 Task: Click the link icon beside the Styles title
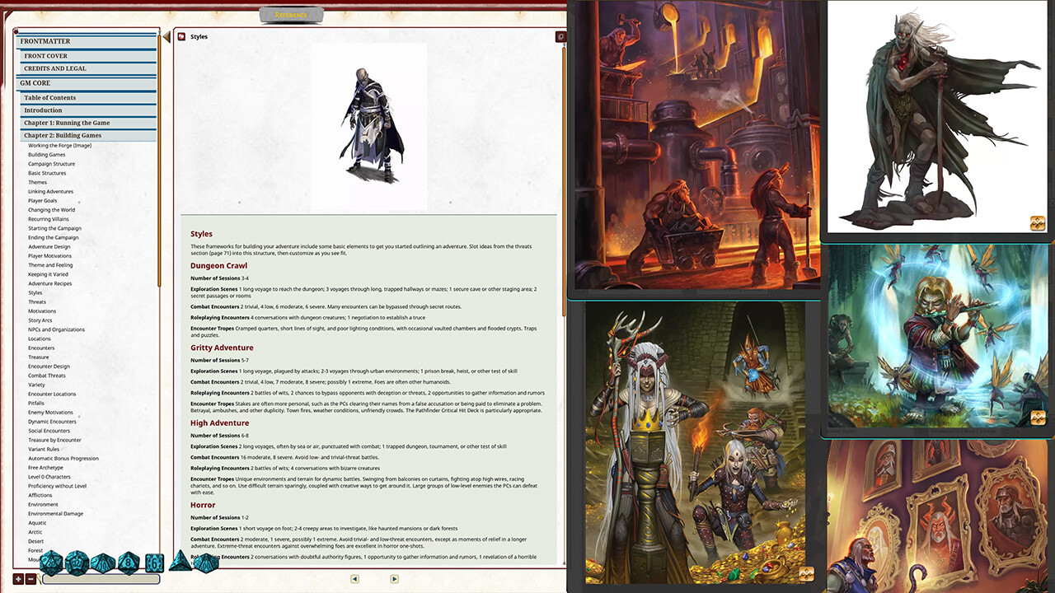[x=181, y=36]
